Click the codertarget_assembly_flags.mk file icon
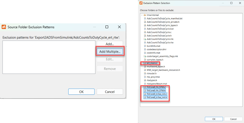 tap(145, 56)
